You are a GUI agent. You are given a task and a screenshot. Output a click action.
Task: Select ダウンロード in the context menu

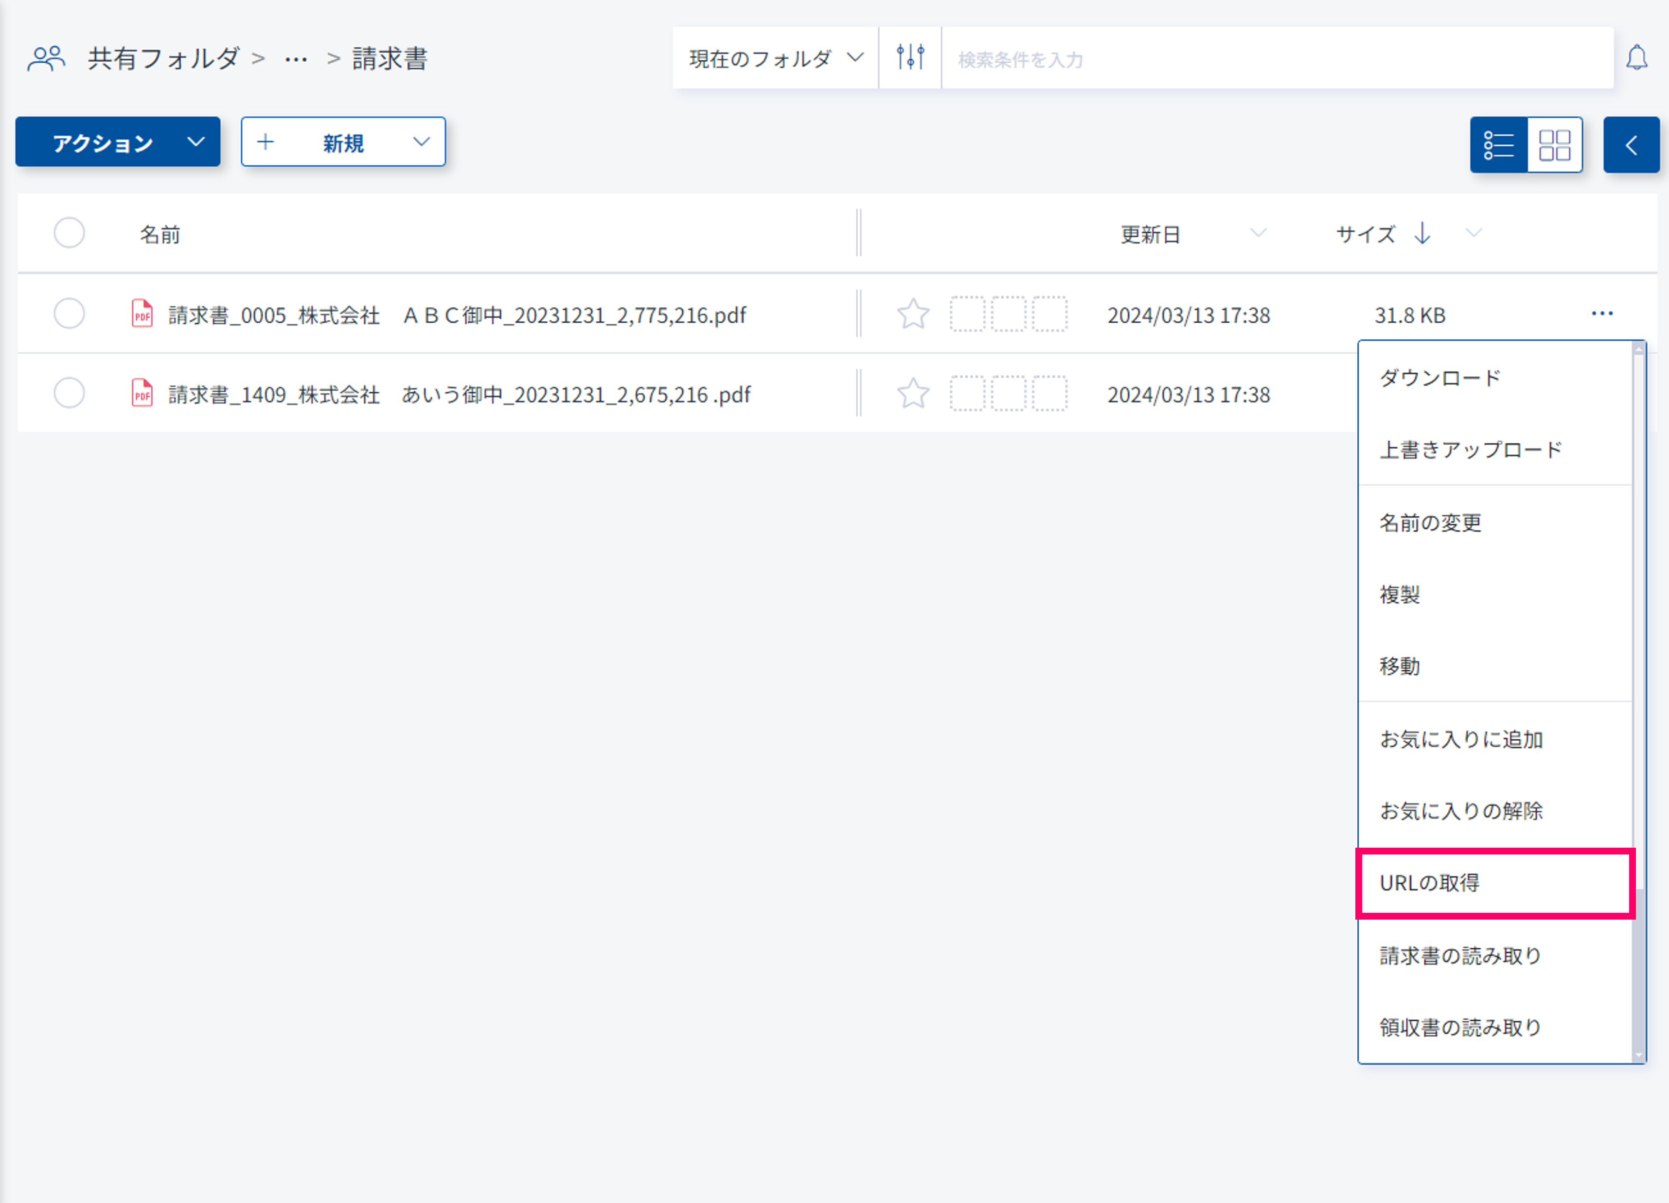tap(1439, 378)
